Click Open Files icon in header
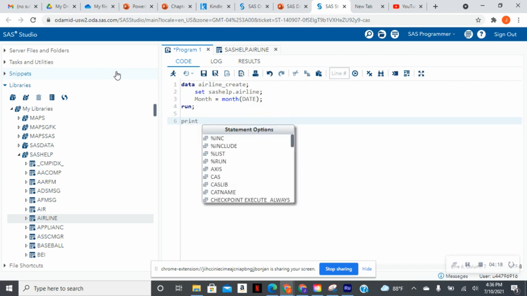Image resolution: width=527 pixels, height=296 pixels. tap(382, 35)
